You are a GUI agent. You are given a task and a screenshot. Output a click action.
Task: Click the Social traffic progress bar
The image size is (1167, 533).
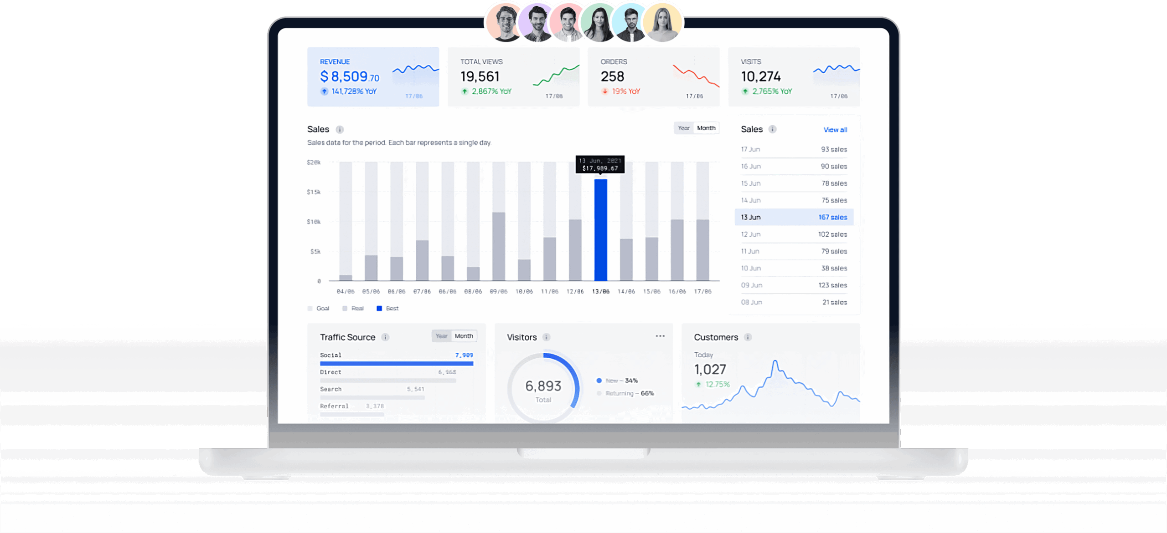(x=396, y=364)
